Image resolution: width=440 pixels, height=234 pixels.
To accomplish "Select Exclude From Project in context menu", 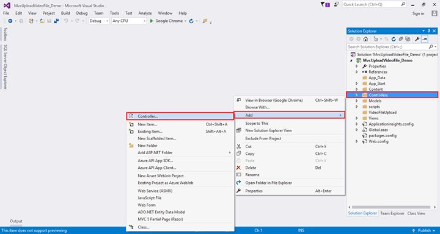I will point(290,138).
